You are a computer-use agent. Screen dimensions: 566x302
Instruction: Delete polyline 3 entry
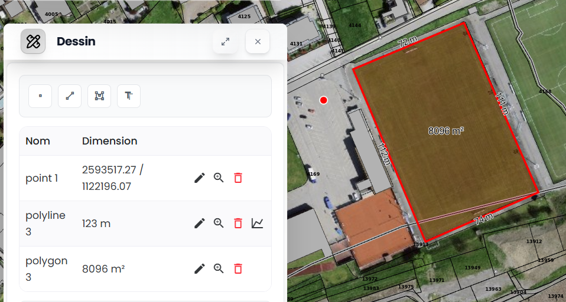(x=238, y=224)
